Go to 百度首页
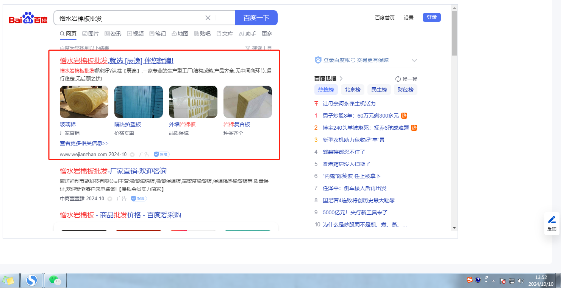Image resolution: width=561 pixels, height=288 pixels. (x=385, y=18)
